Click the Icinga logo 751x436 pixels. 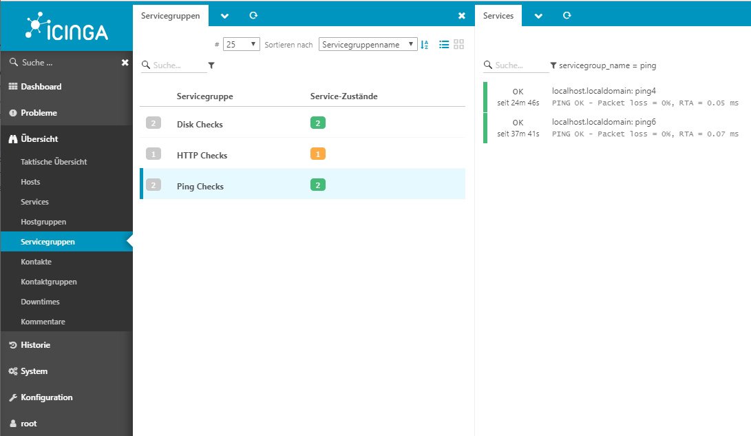[66, 25]
